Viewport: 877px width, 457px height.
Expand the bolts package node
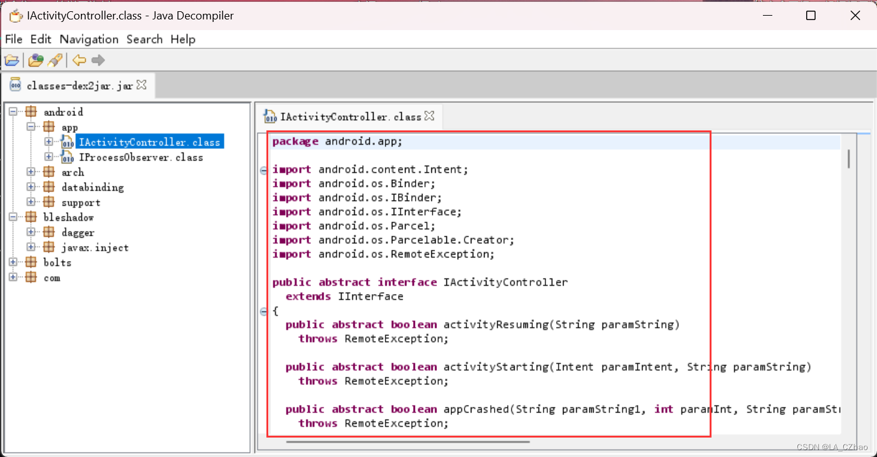(x=13, y=262)
